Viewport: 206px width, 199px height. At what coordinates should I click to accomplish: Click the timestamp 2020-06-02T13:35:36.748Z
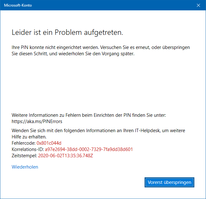(66, 156)
